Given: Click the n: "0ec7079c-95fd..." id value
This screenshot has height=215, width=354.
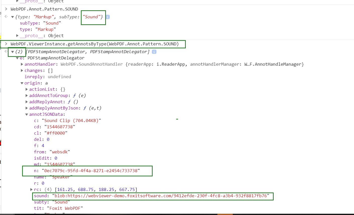Looking at the screenshot, I should coord(91,171).
